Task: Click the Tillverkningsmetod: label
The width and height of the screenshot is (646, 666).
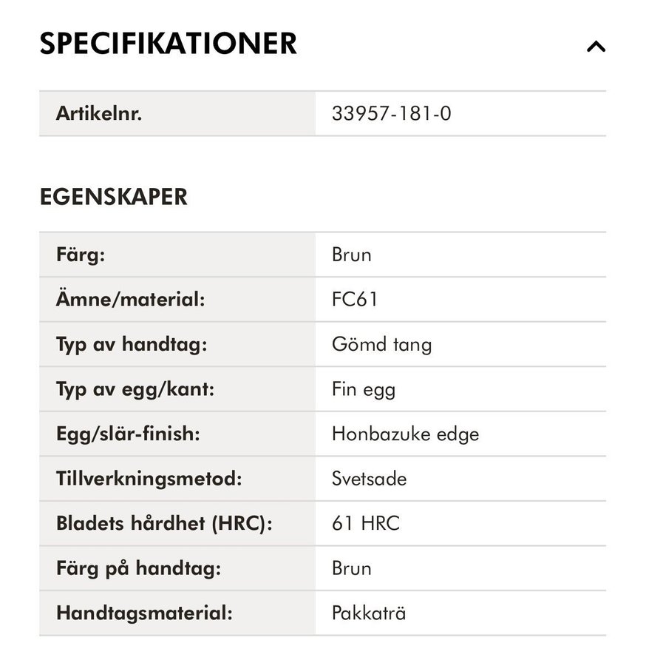Action: [x=149, y=479]
